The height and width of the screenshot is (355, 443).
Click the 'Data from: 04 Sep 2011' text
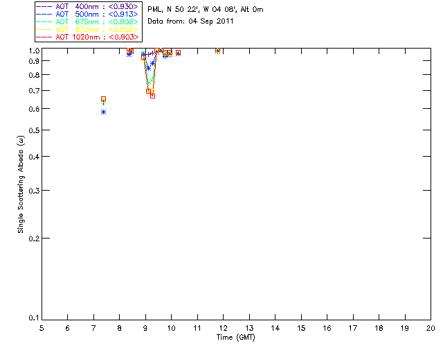click(x=190, y=21)
